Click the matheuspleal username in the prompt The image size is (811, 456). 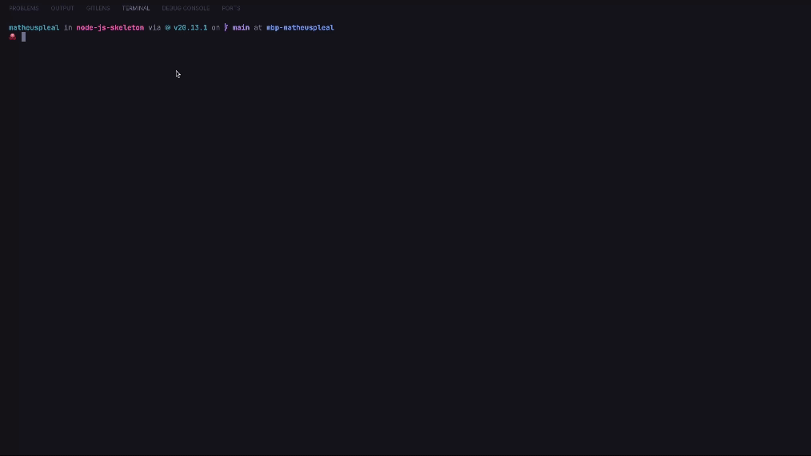tap(34, 28)
